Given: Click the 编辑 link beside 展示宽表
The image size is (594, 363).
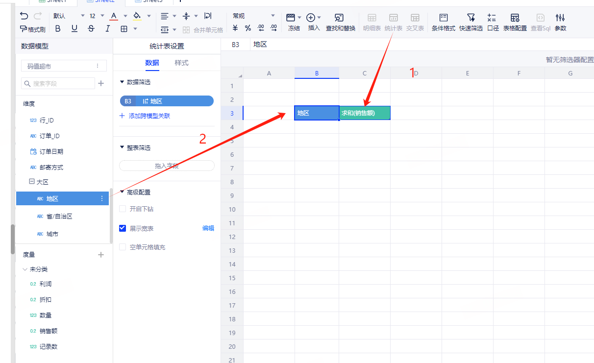Looking at the screenshot, I should click(x=208, y=228).
